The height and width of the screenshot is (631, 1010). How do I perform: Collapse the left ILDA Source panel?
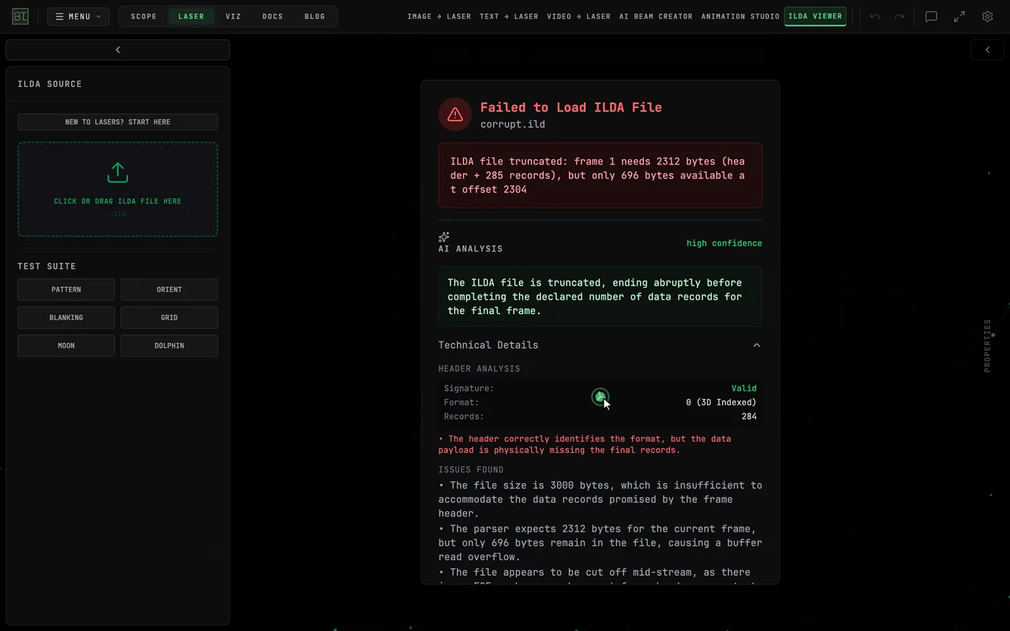click(x=118, y=50)
